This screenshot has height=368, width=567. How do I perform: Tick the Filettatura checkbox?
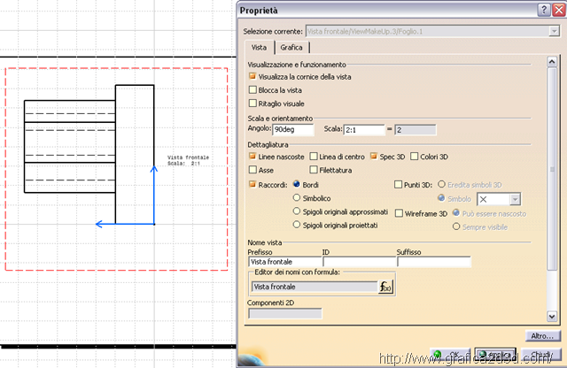314,170
